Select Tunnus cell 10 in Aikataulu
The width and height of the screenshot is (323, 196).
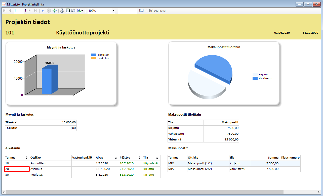tap(17, 163)
